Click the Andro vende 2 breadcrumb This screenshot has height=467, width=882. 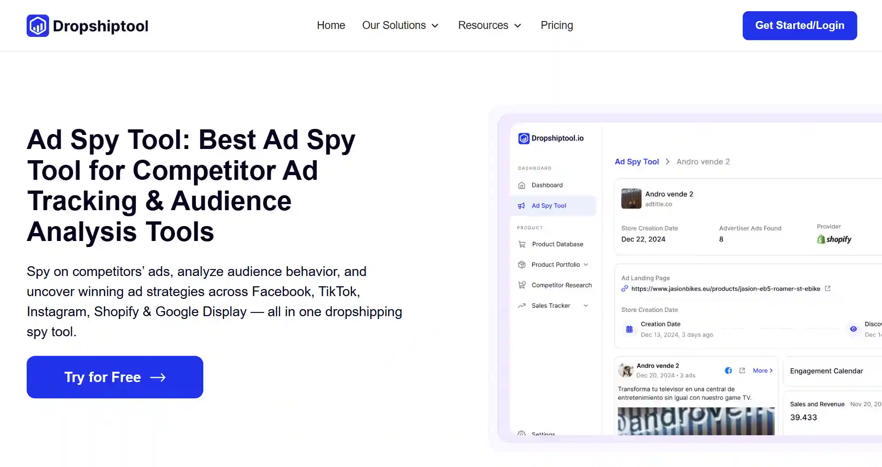point(703,162)
